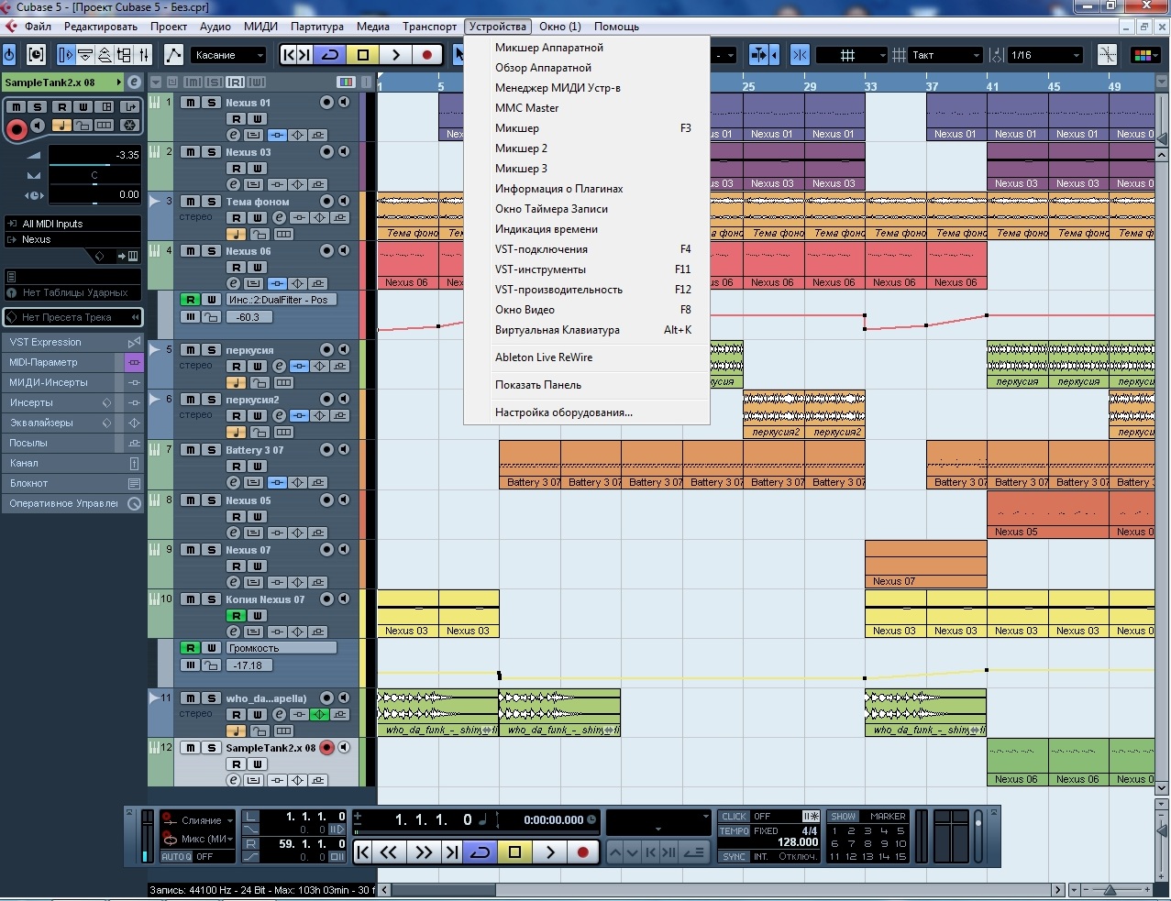Image resolution: width=1171 pixels, height=901 pixels.
Task: Click the snap to zero crossing icon
Action: point(1108,55)
